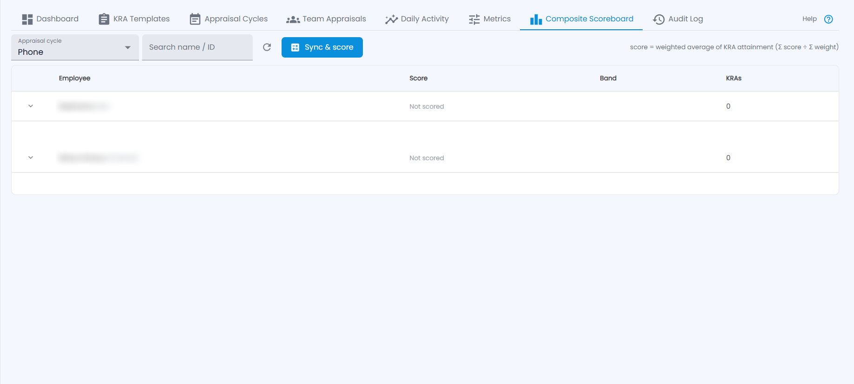Click the Daily Activity trend icon
The width and height of the screenshot is (854, 384).
point(392,19)
